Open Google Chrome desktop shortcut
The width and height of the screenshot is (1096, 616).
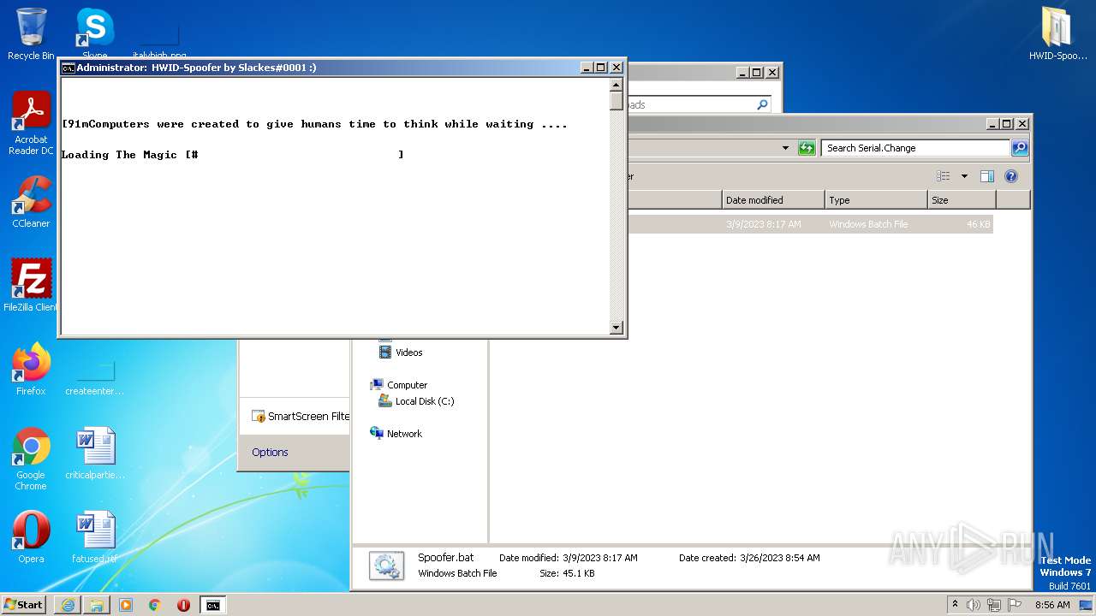point(31,459)
